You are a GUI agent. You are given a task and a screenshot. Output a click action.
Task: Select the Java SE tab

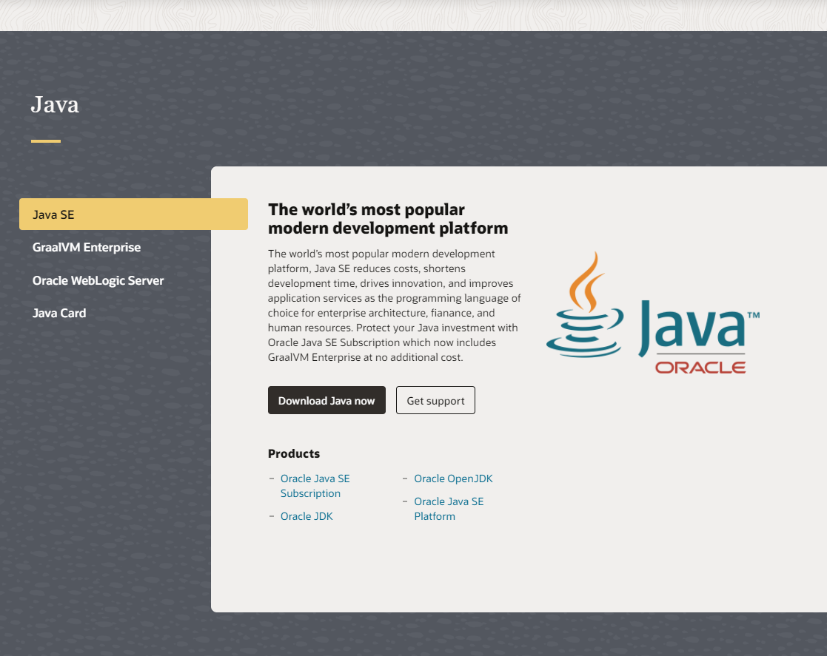coord(133,214)
